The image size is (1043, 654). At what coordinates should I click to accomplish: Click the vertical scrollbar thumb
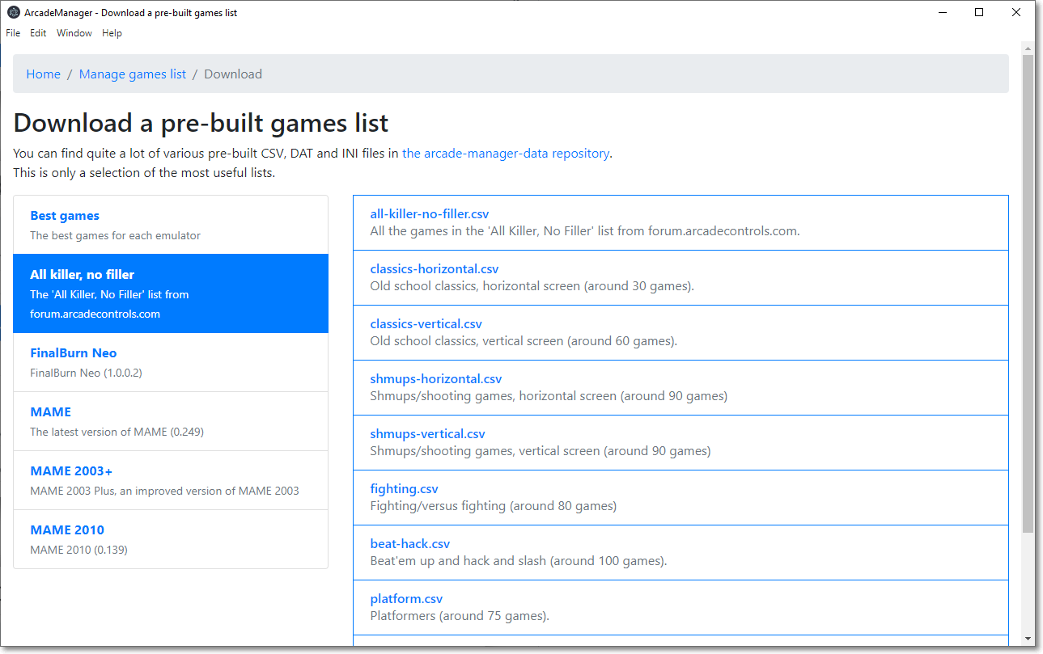pyautogui.click(x=1028, y=293)
